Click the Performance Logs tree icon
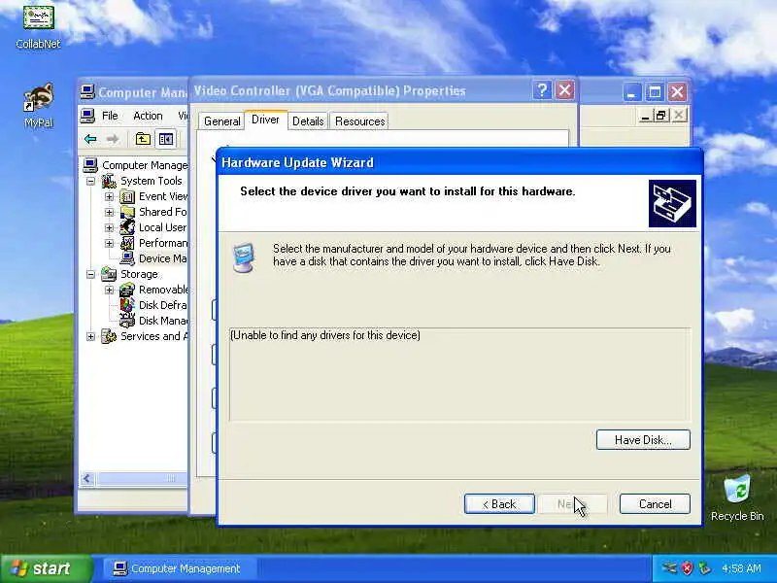 click(127, 243)
